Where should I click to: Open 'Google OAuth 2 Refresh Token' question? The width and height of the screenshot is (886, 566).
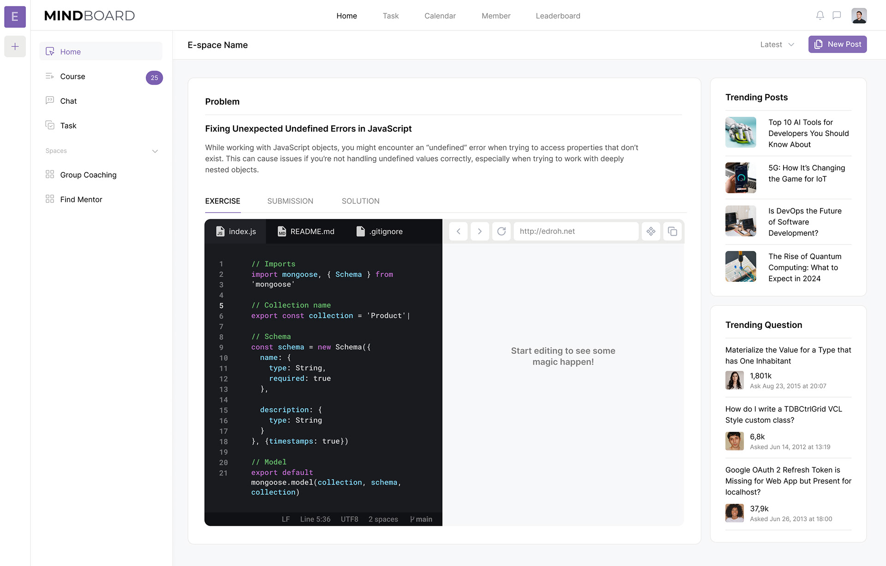[788, 481]
